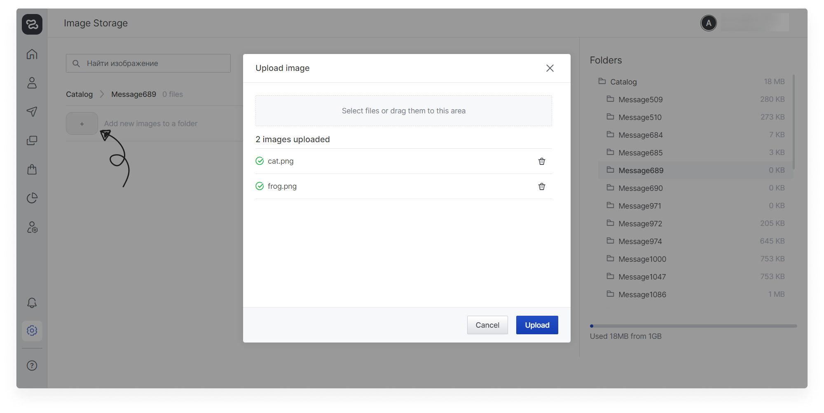The height and width of the screenshot is (413, 824).
Task: Click the file drop area to select files
Action: [403, 111]
